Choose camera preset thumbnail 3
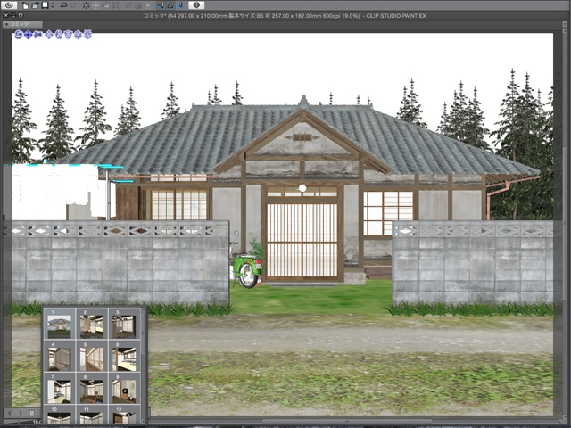This screenshot has width=571, height=428. tap(125, 324)
